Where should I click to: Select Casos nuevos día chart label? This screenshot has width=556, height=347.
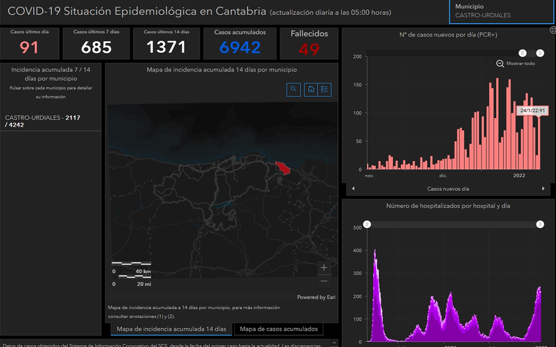(448, 188)
